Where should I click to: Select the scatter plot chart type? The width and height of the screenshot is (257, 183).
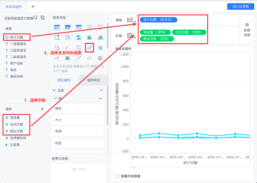pyautogui.click(x=79, y=58)
